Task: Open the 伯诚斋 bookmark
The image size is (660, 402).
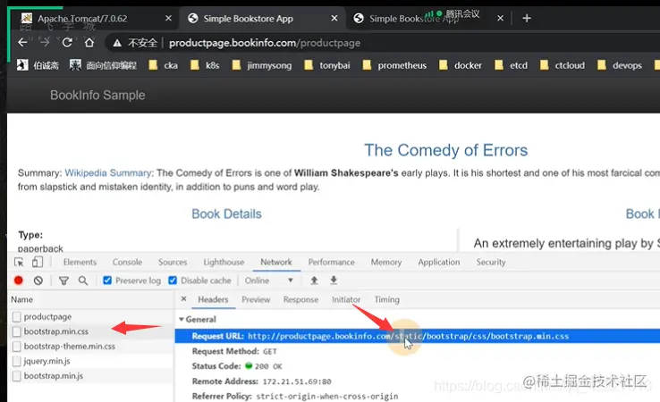Action: tap(38, 65)
